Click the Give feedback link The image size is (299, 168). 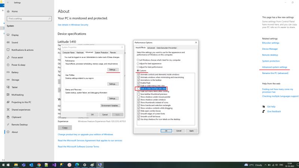coord(274,111)
